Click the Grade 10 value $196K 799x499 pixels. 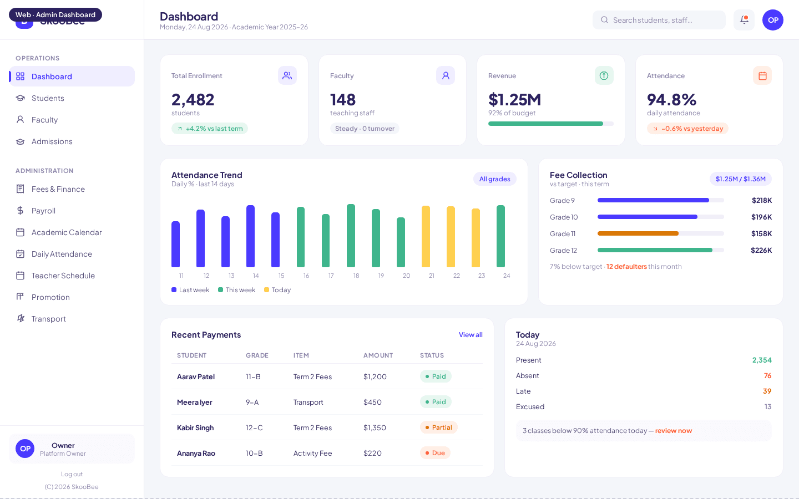[762, 217]
